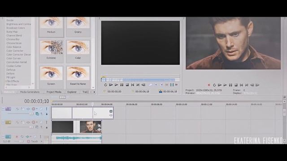Viewport: 287px width, 161px height.
Task: Expand the audio Track FX dropdown arrow
Action: pos(31,136)
